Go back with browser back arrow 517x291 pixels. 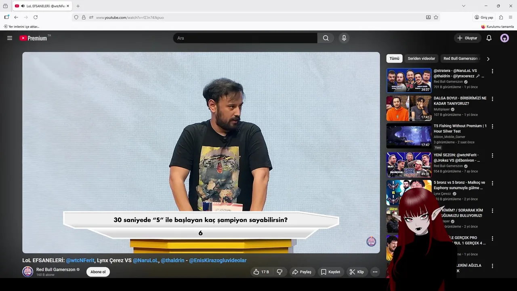pyautogui.click(x=16, y=17)
